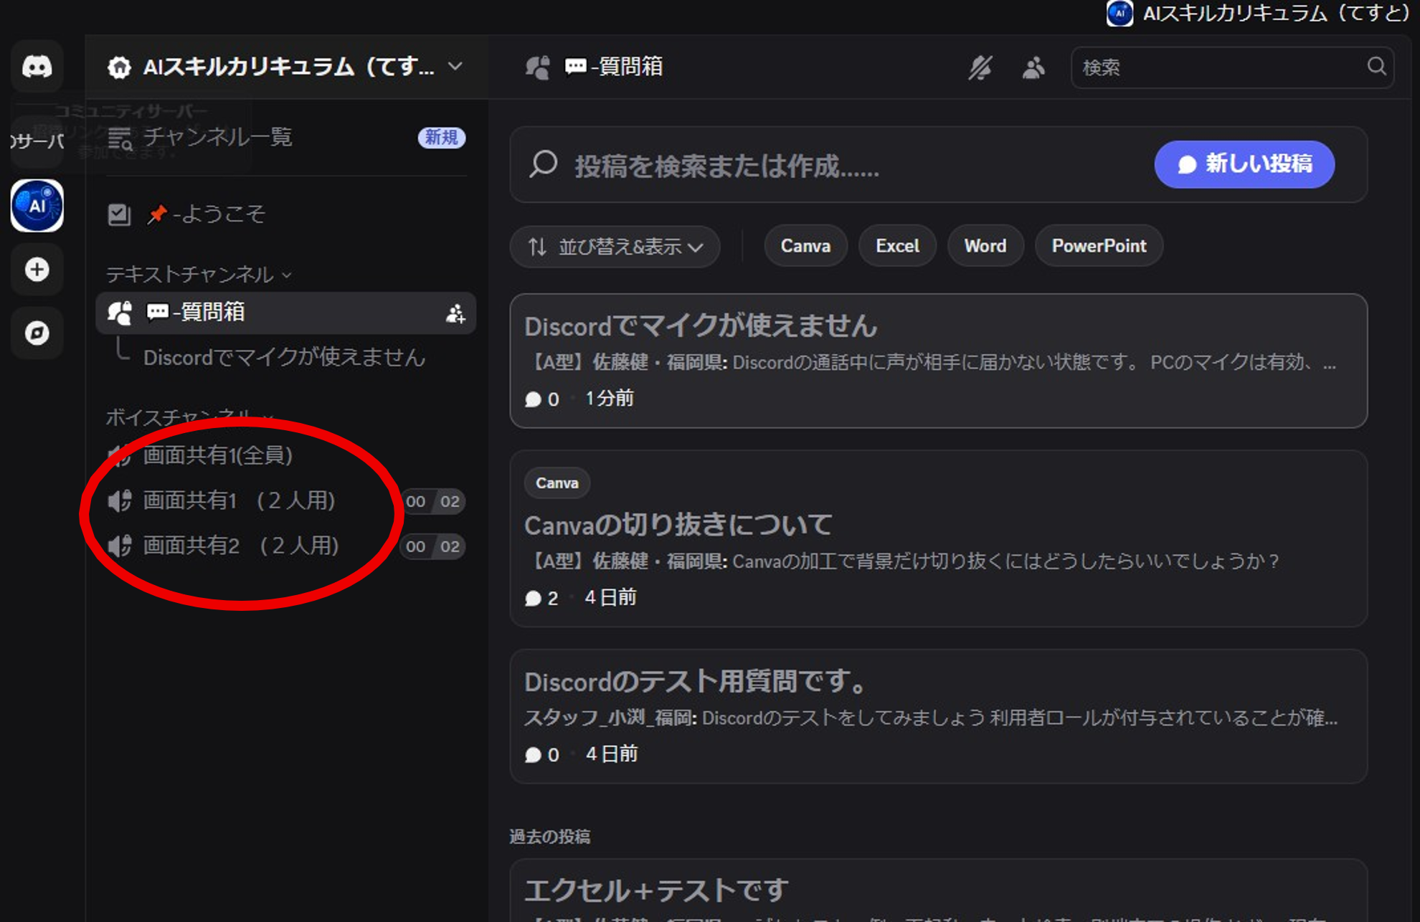
Task: Click the 新規 badge next to チャンネル一覧
Action: click(x=442, y=137)
